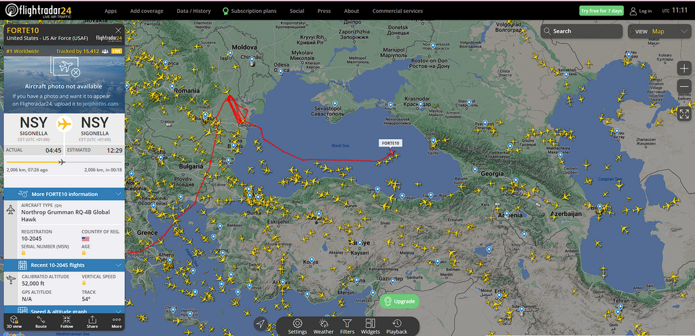Open the Widgets panel

pos(370,326)
